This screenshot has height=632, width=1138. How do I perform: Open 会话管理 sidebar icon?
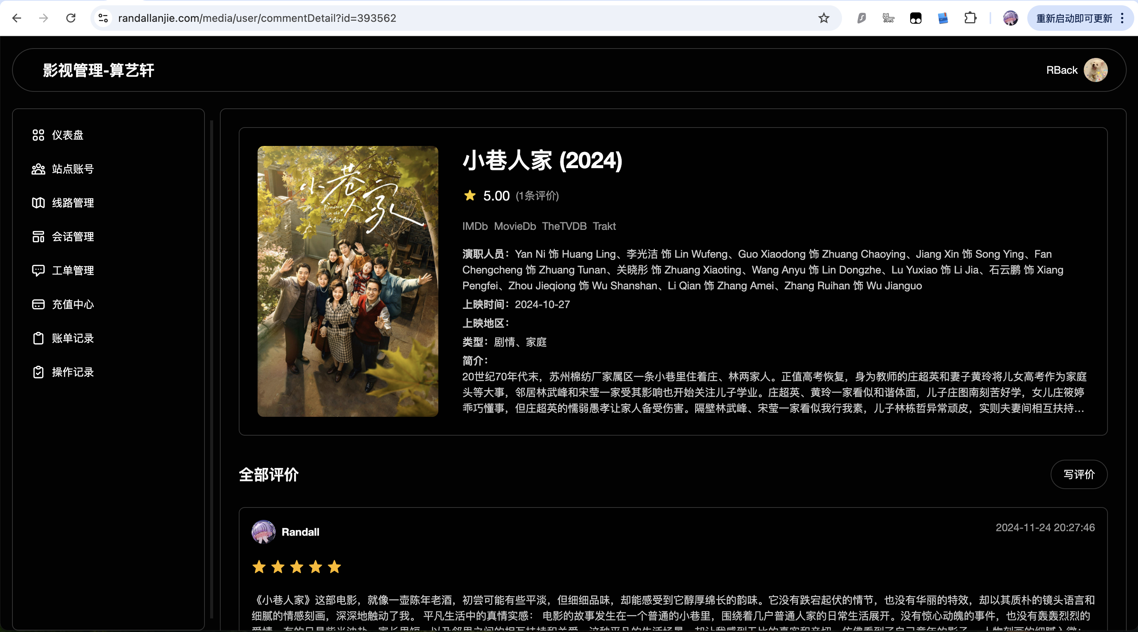pos(38,237)
